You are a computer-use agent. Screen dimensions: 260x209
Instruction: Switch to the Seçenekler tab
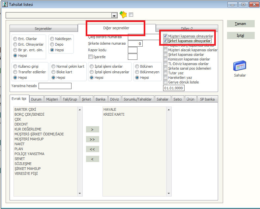(x=43, y=29)
